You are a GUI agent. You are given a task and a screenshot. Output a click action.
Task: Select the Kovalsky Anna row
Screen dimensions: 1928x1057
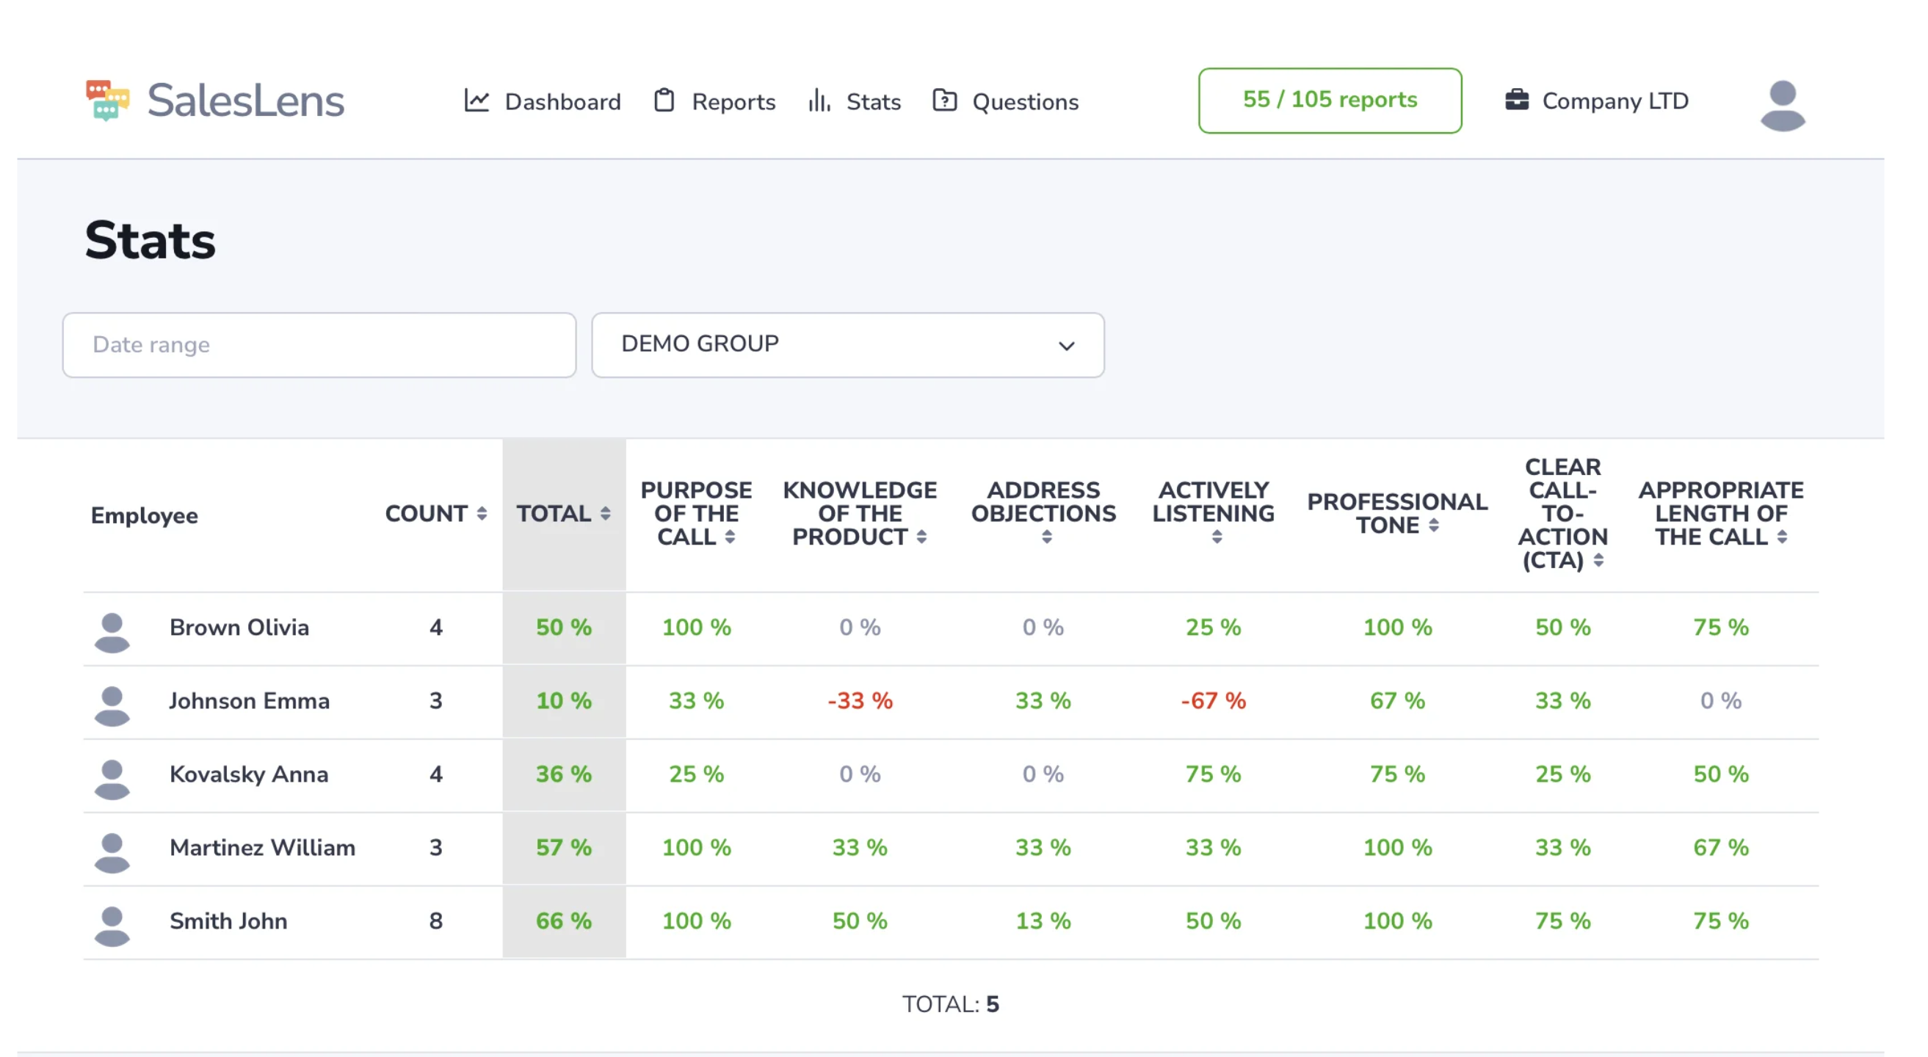(249, 774)
